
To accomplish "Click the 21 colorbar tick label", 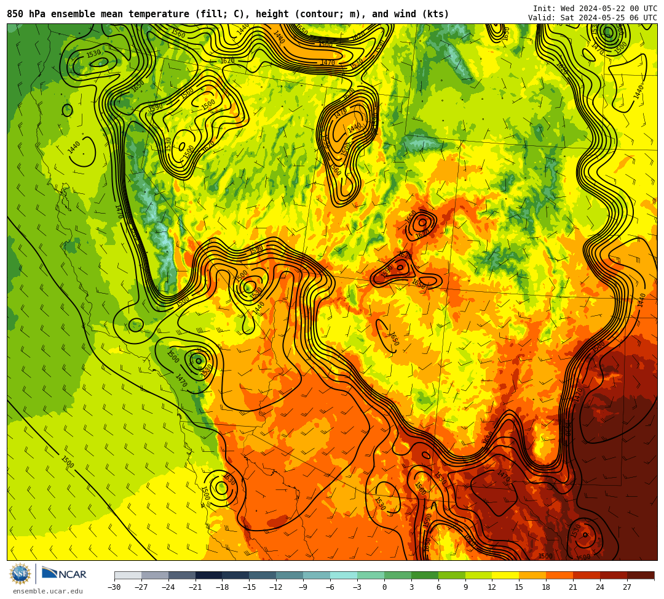I will click(x=574, y=587).
